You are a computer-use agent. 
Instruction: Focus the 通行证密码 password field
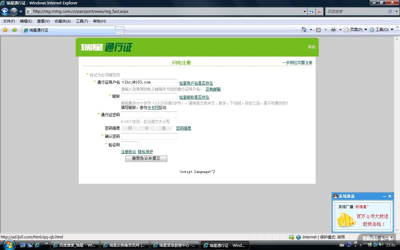coord(149,115)
